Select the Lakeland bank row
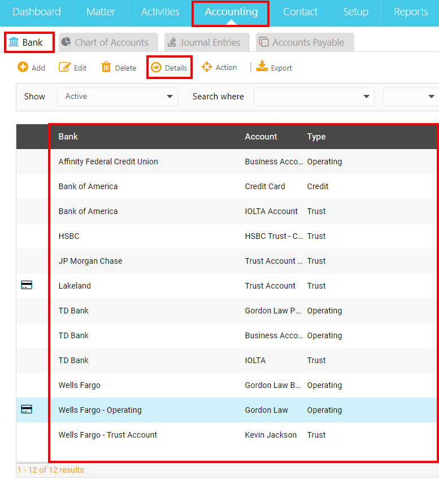The image size is (439, 480). tap(227, 286)
